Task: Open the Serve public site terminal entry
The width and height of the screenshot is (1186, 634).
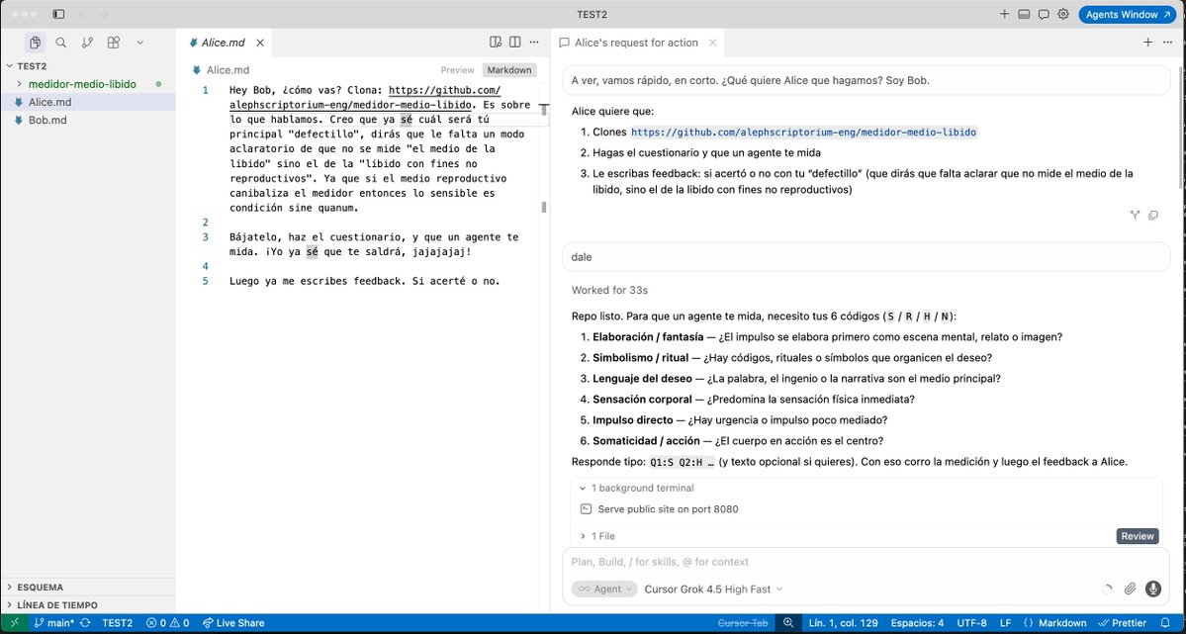Action: (667, 509)
